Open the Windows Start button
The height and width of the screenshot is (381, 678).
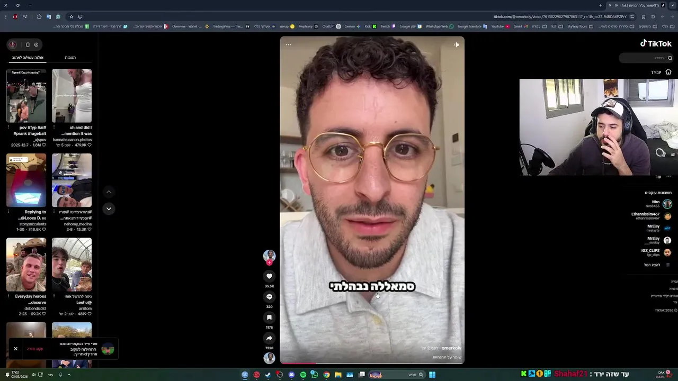432,375
